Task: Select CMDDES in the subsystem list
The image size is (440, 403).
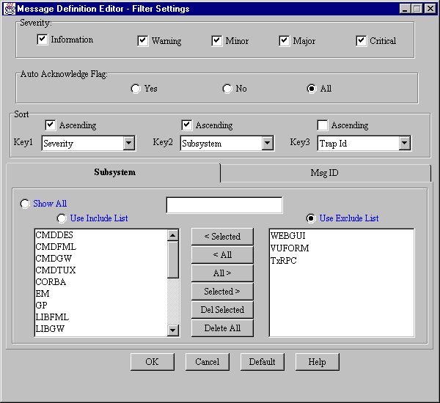Action: tap(101, 235)
